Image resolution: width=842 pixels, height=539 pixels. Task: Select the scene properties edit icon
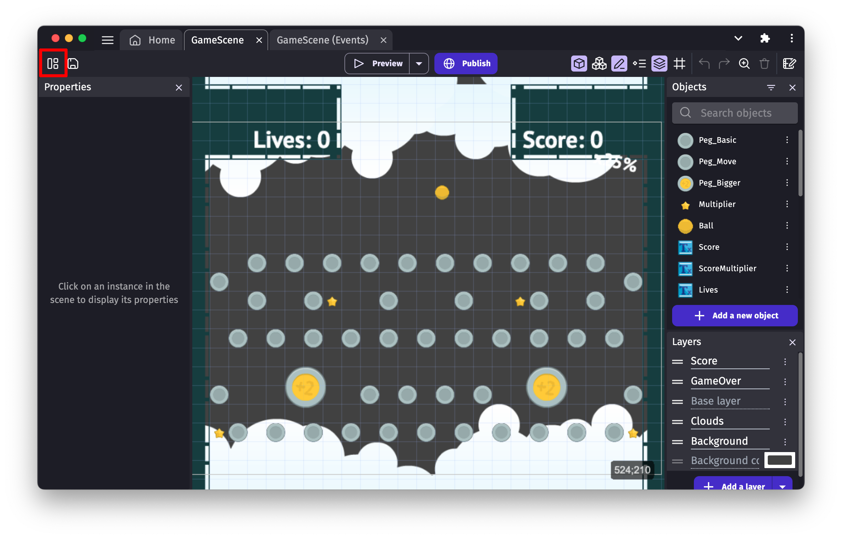pyautogui.click(x=53, y=63)
